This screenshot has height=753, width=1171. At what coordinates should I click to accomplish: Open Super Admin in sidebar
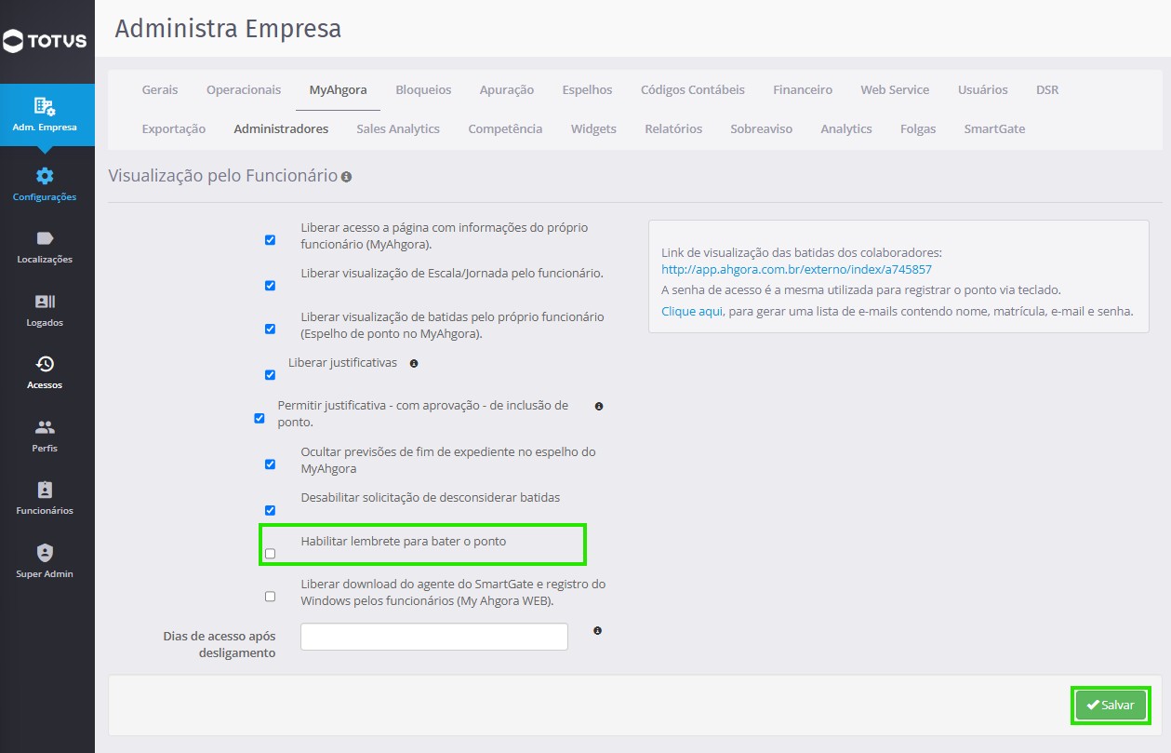45,561
